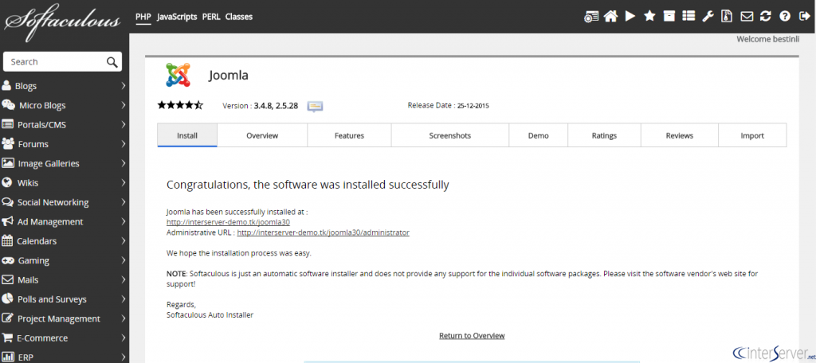Click the Image Galleries picture icon
Screen dimensions: 816x363
click(x=8, y=162)
